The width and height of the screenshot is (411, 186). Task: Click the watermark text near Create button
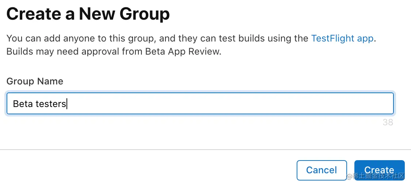376,176
